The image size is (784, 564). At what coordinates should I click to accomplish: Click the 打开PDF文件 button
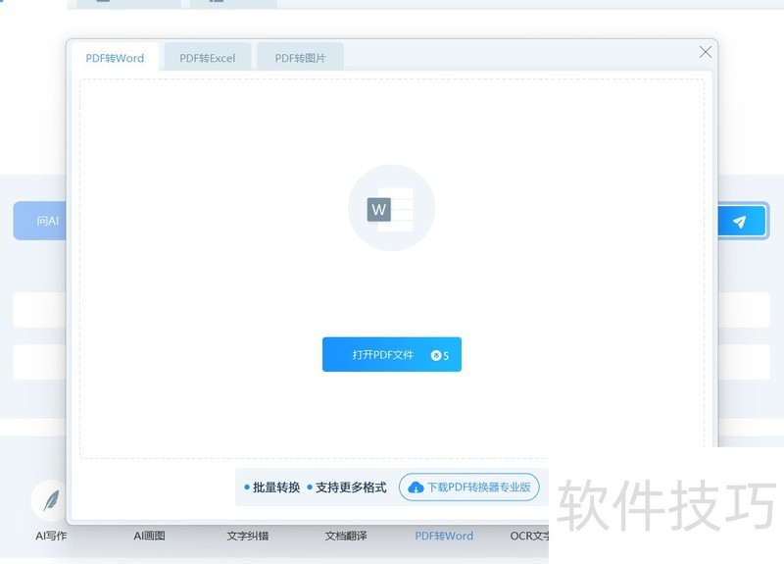point(383,355)
